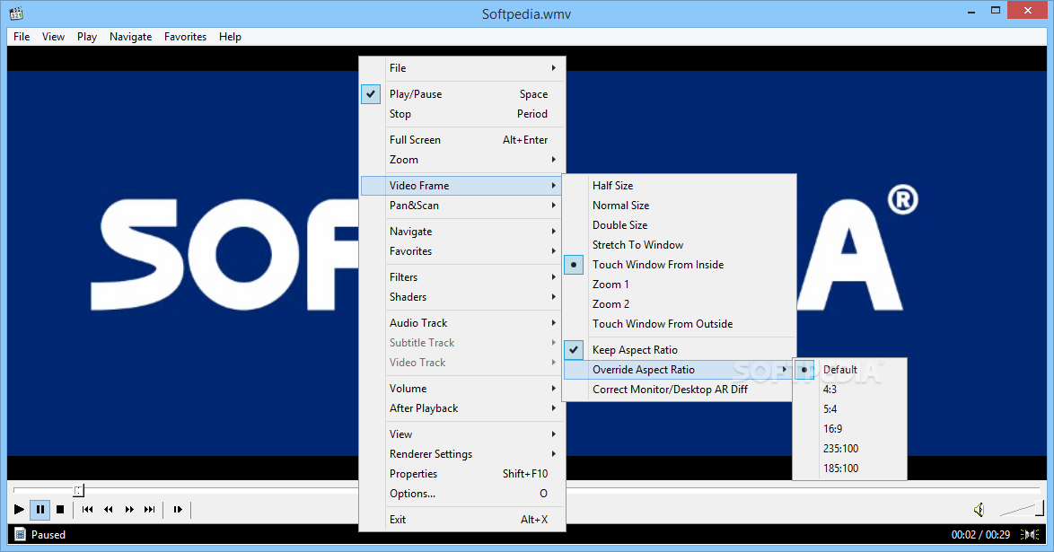Open Options... from the context menu

[x=463, y=494]
